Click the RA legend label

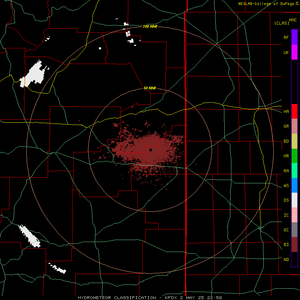point(286,171)
